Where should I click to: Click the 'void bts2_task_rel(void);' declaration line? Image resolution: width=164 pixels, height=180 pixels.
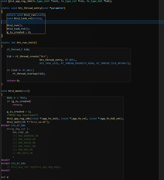24,18
